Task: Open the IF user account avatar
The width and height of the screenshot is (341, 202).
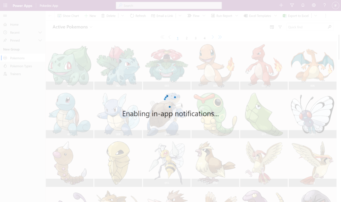Action: (x=335, y=5)
